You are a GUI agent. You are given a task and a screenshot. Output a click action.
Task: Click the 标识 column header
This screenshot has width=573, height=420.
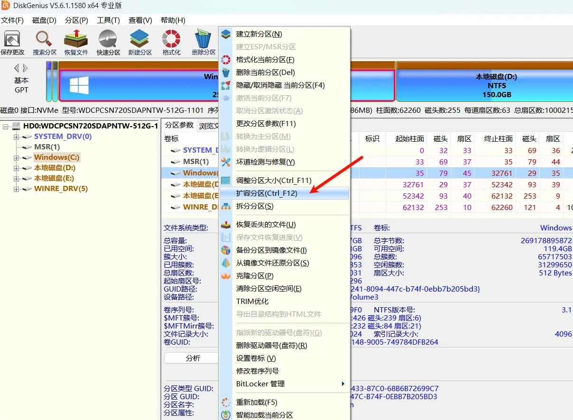point(372,139)
